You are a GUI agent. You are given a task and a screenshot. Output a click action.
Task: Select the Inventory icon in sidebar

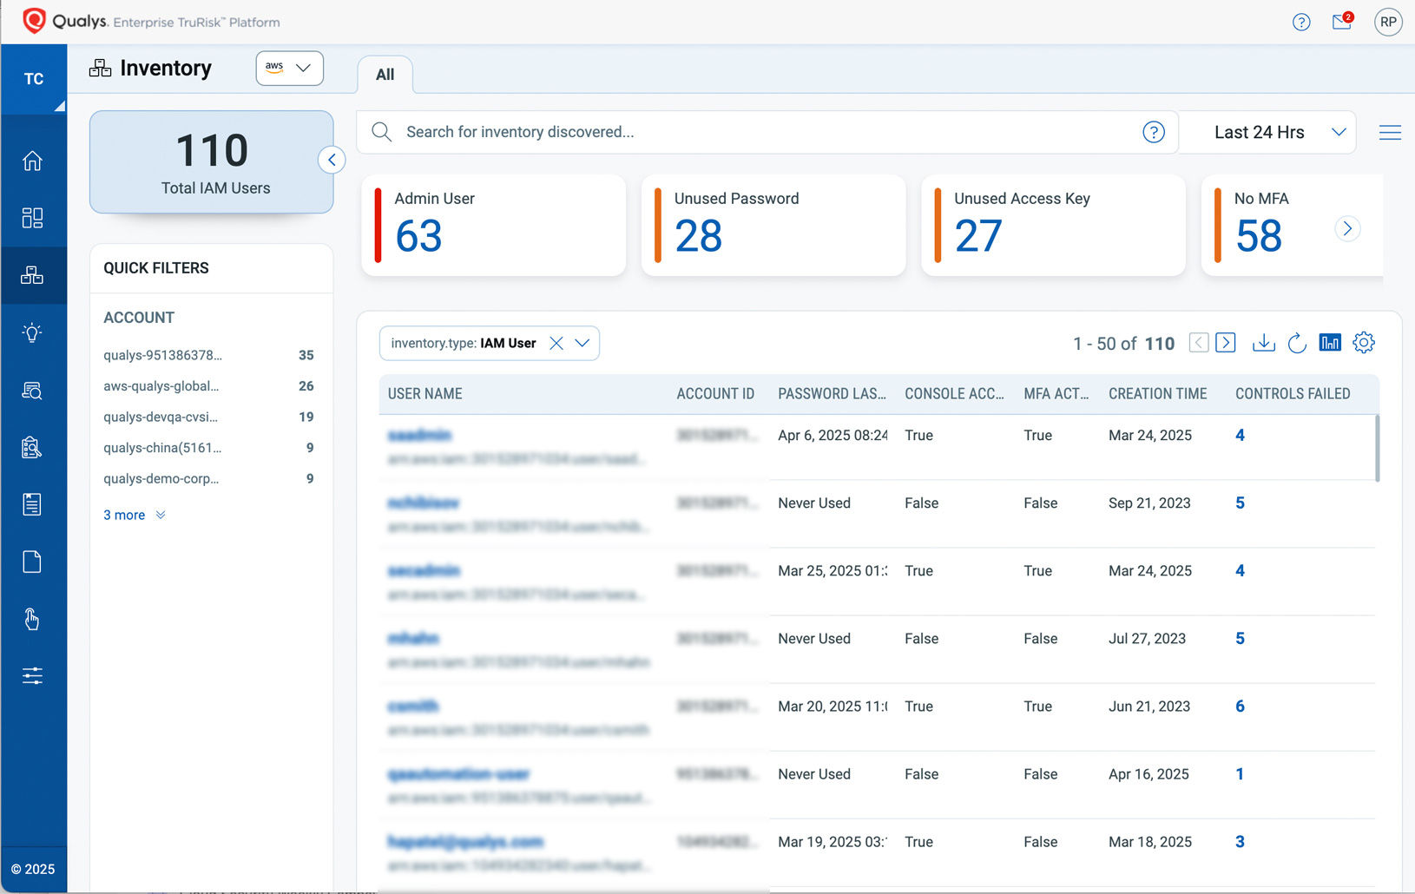(x=32, y=275)
